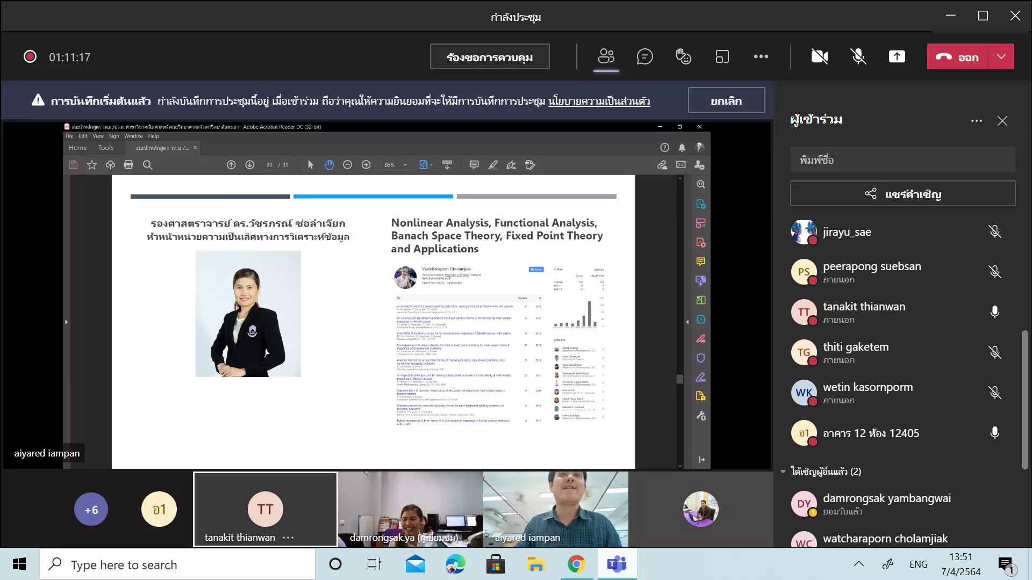Open Microsoft Teams from the taskbar
This screenshot has width=1032, height=580.
(617, 564)
